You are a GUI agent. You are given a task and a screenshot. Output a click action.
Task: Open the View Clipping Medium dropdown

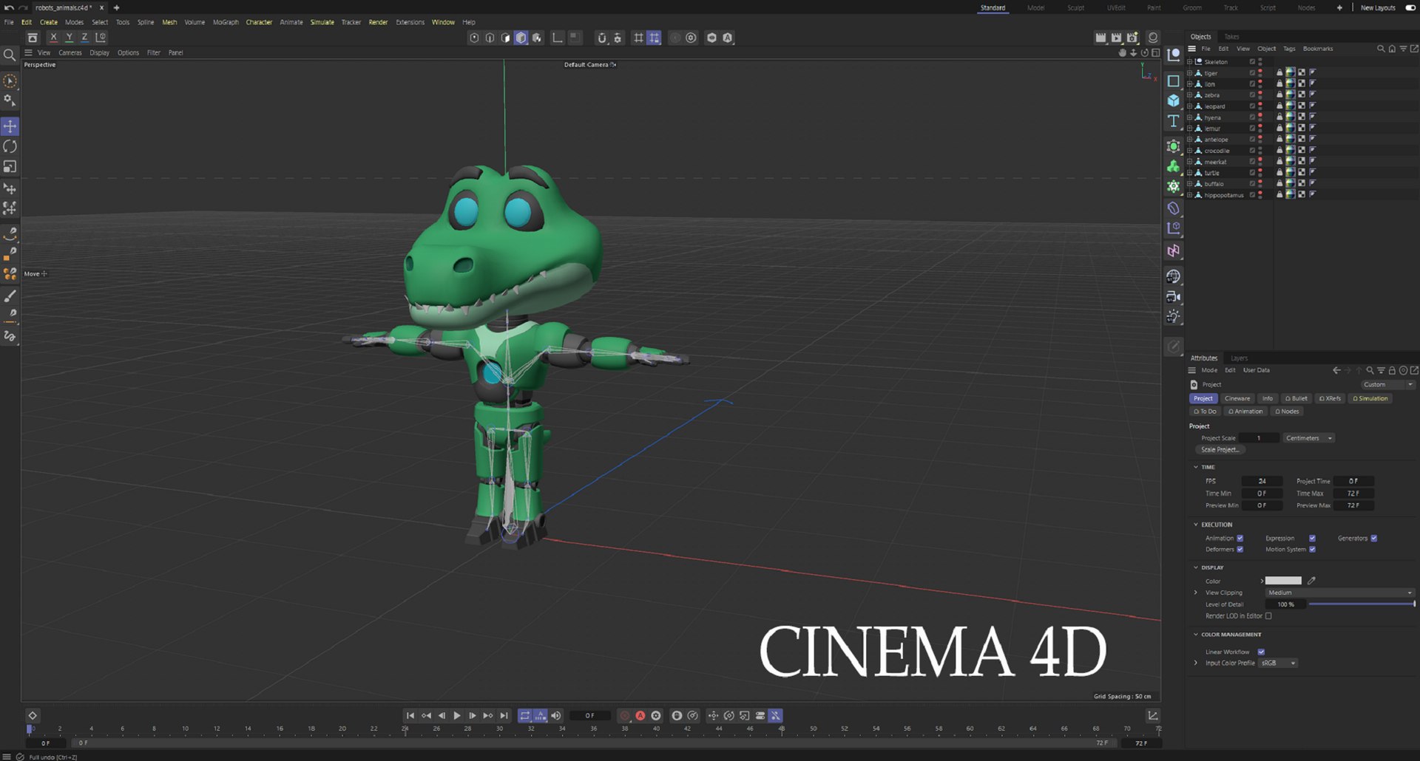point(1339,593)
